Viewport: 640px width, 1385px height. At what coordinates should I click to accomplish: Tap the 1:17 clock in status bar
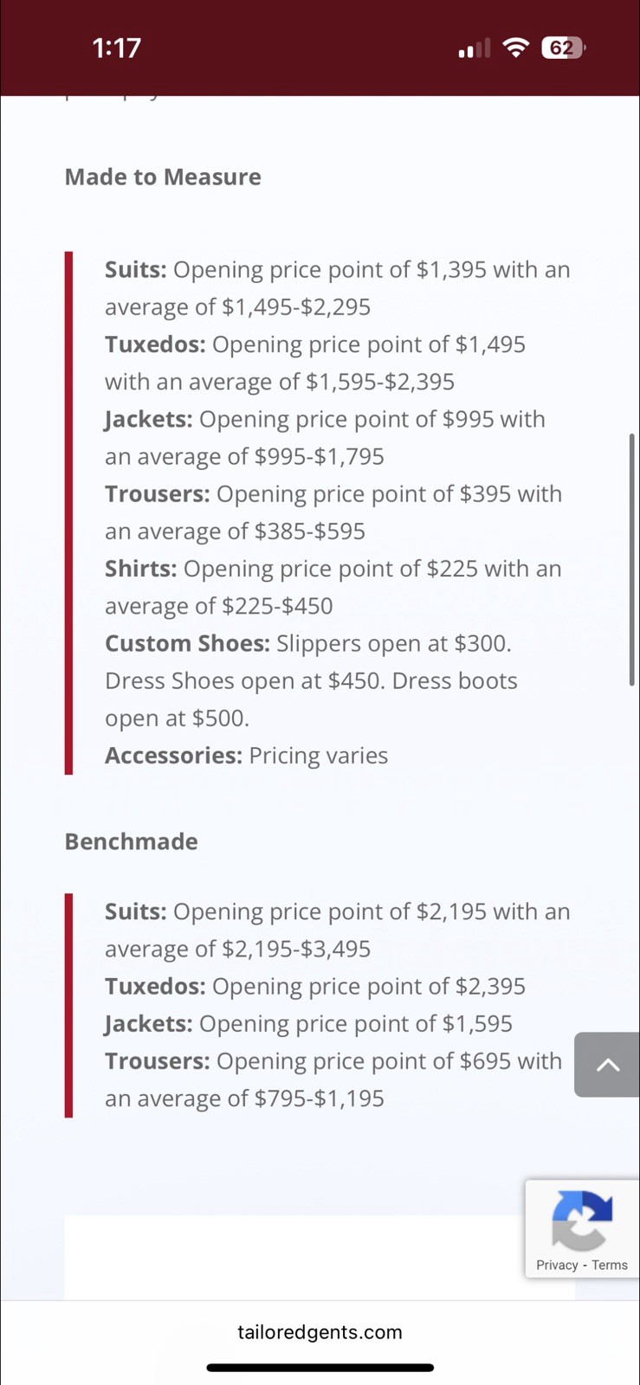pos(116,48)
